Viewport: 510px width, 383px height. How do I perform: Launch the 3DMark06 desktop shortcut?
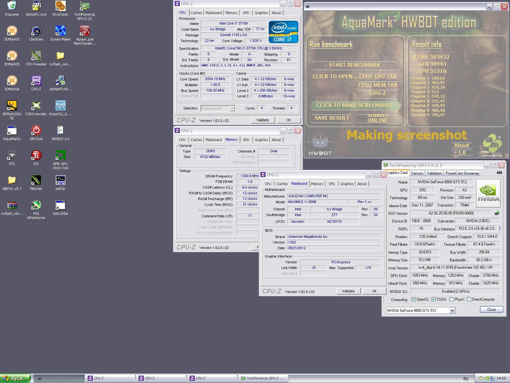[12, 83]
